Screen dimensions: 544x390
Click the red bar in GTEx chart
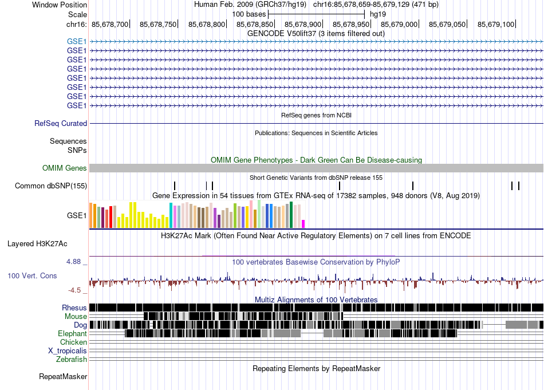[111, 217]
